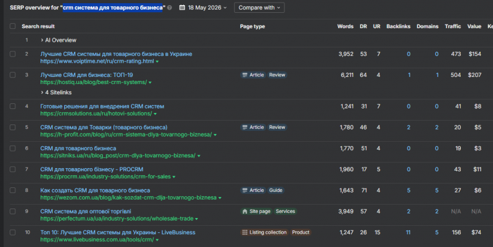The height and width of the screenshot is (247, 493).
Task: Open 'Топ 10: Лучшие CRM системы' LiveBusiness link
Action: point(117,232)
